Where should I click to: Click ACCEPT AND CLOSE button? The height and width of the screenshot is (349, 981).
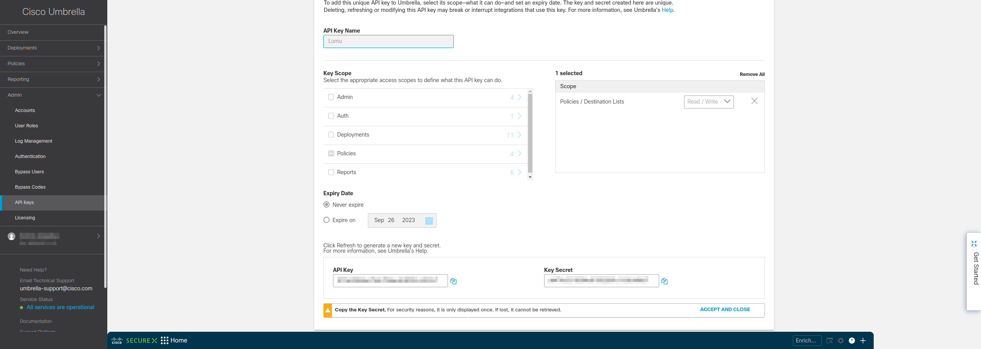coord(725,309)
